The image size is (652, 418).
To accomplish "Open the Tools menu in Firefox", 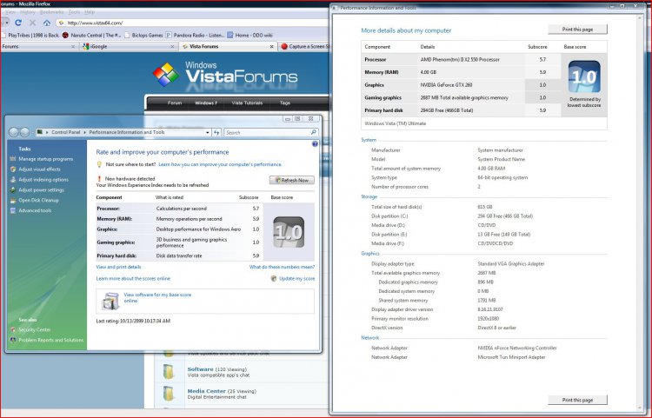I will 75,12.
